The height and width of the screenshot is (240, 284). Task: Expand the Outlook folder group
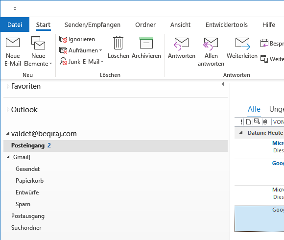[x=8, y=110]
